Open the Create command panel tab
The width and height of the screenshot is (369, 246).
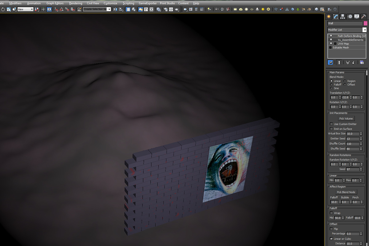(x=329, y=16)
